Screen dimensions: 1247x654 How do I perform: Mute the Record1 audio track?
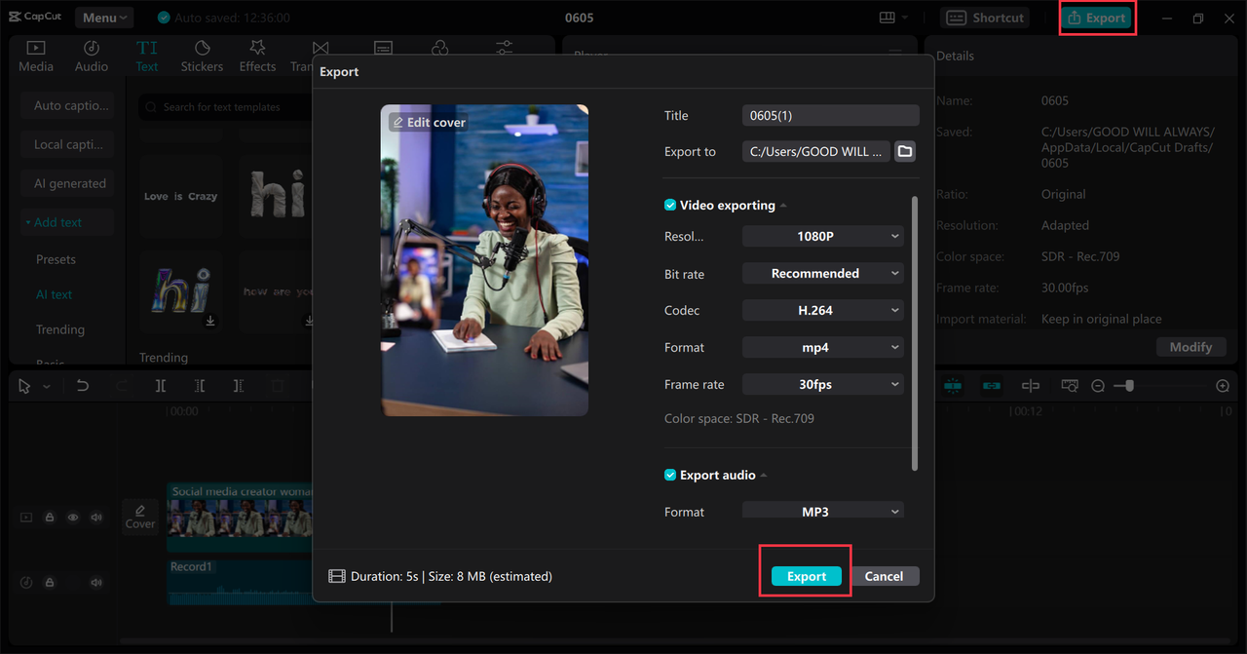tap(96, 582)
